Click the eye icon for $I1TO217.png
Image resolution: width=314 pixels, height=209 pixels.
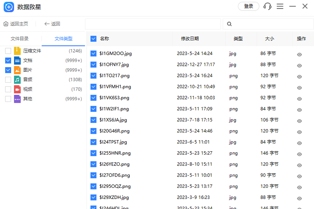pos(299,77)
